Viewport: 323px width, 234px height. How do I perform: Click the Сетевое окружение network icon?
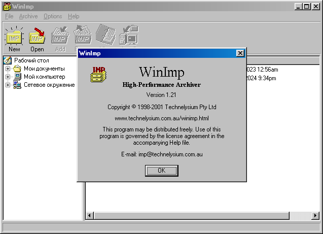pyautogui.click(x=17, y=85)
